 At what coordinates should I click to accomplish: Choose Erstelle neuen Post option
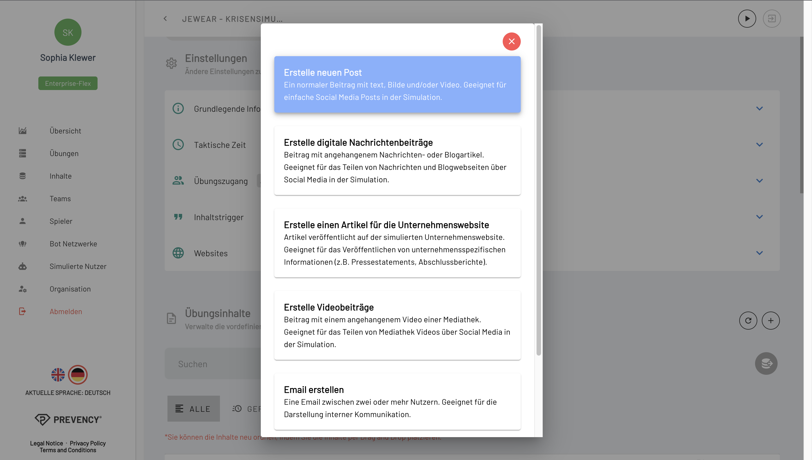tap(397, 84)
